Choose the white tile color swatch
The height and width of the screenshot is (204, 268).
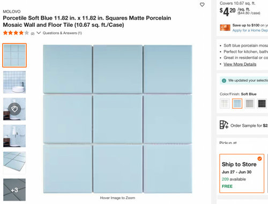(x=225, y=103)
